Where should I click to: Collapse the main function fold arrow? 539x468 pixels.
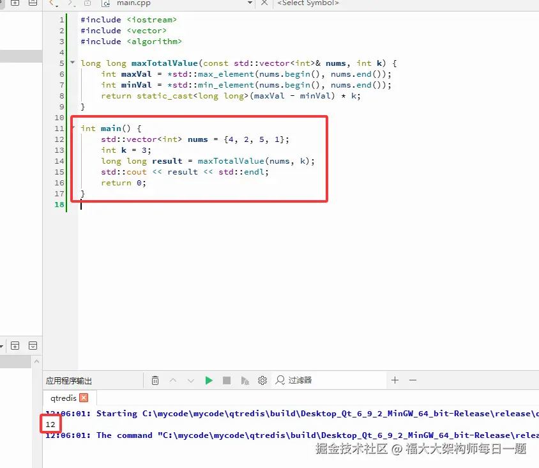[73, 128]
